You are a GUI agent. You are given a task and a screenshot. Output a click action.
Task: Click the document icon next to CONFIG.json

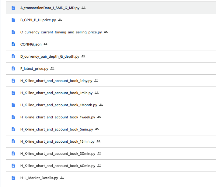point(13,44)
